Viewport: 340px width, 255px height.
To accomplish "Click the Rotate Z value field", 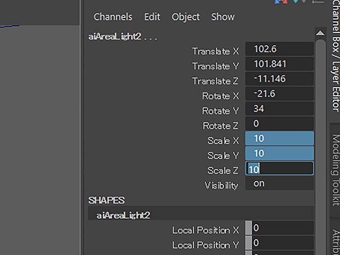I will (279, 124).
